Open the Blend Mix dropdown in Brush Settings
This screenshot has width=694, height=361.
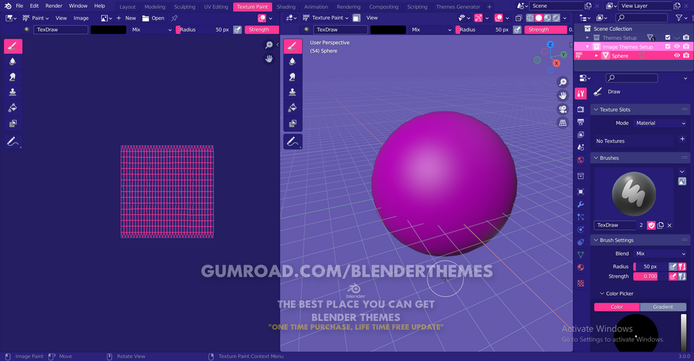660,254
